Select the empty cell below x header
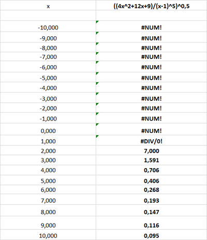Image resolution: width=207 pixels, height=240 pixels. click(48, 16)
